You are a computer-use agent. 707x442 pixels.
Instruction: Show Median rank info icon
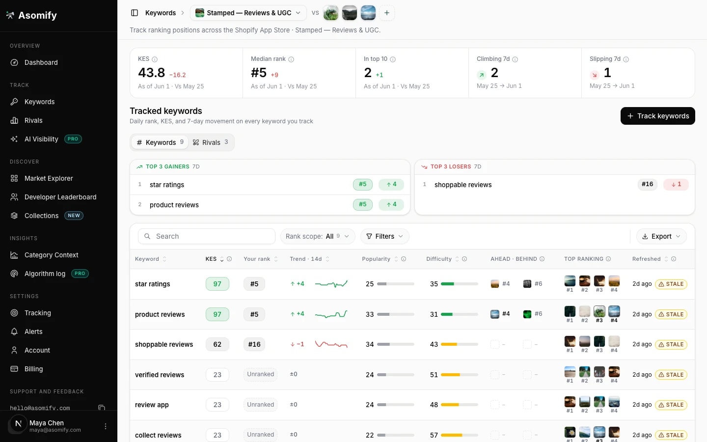[x=291, y=59]
